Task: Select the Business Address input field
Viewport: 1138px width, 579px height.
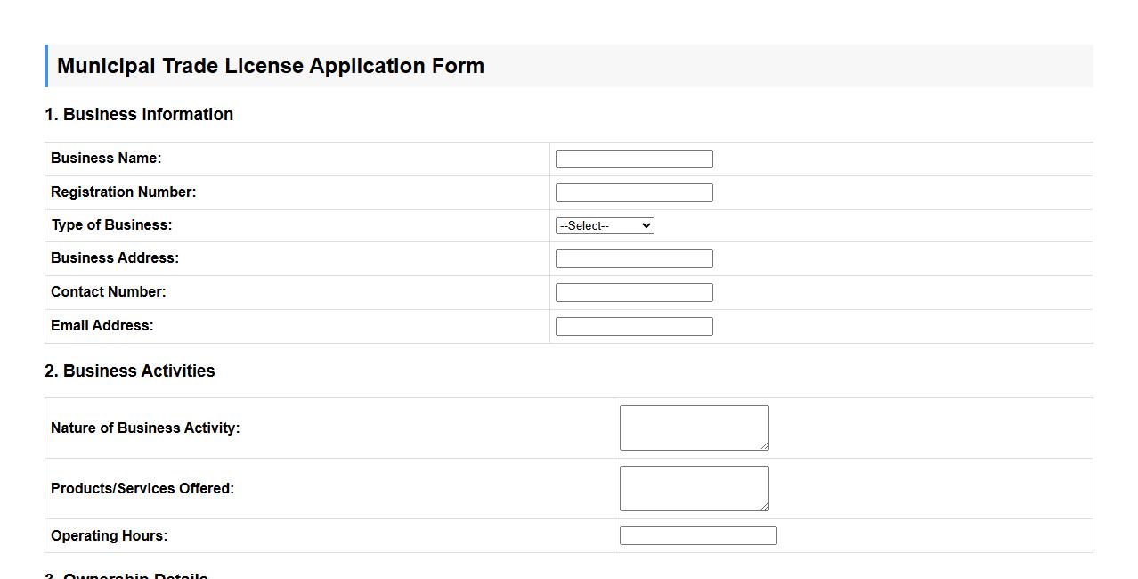Action: point(633,258)
